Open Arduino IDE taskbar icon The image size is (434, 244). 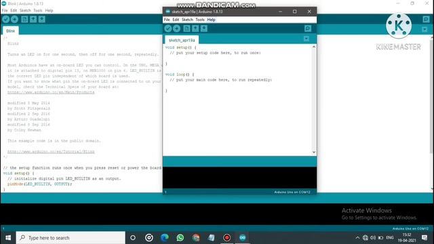pos(243,238)
